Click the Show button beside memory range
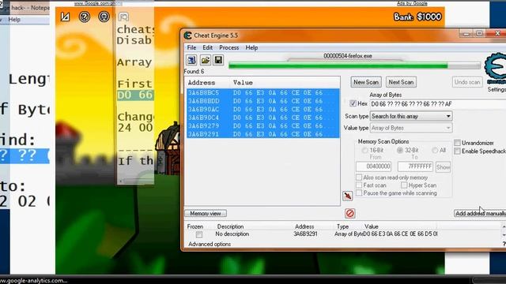The image size is (506, 284). (x=443, y=166)
